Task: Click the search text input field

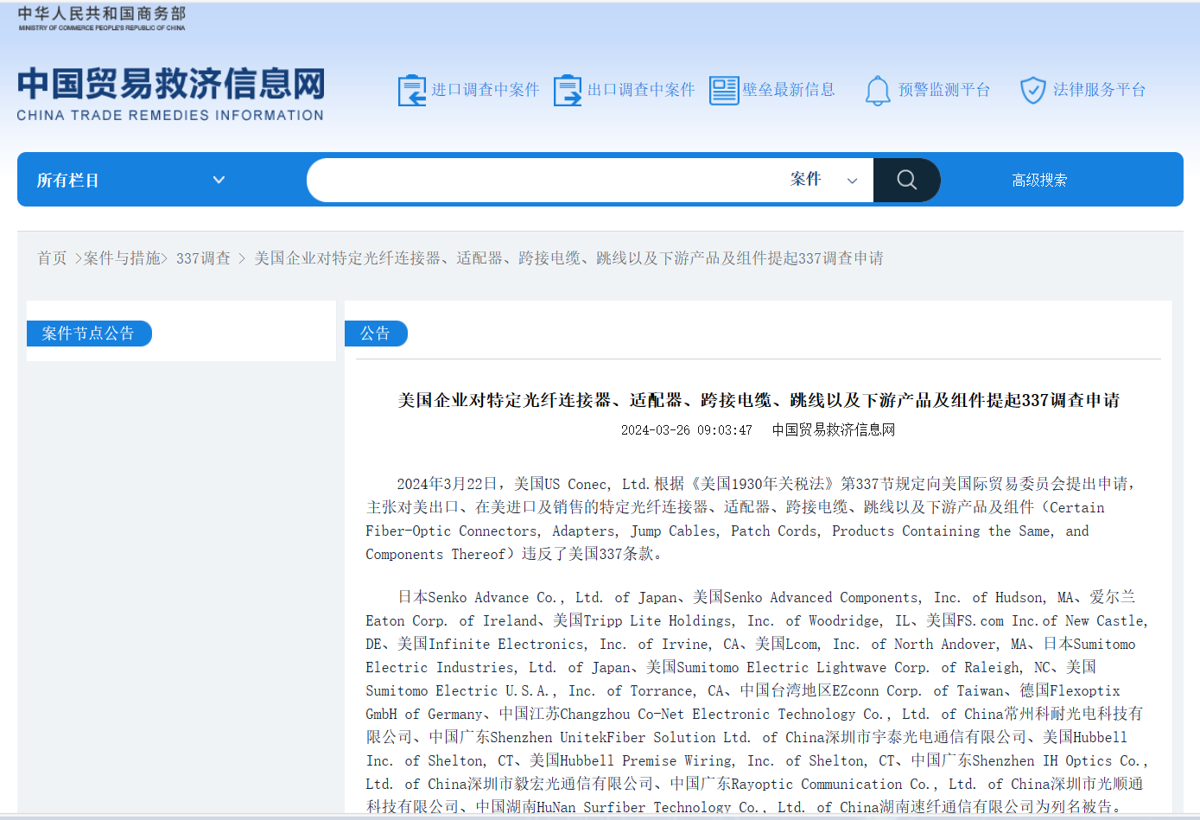Action: [544, 180]
